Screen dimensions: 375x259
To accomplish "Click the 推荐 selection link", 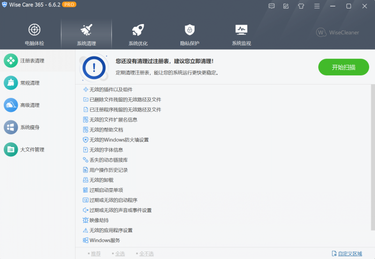I will (96, 254).
